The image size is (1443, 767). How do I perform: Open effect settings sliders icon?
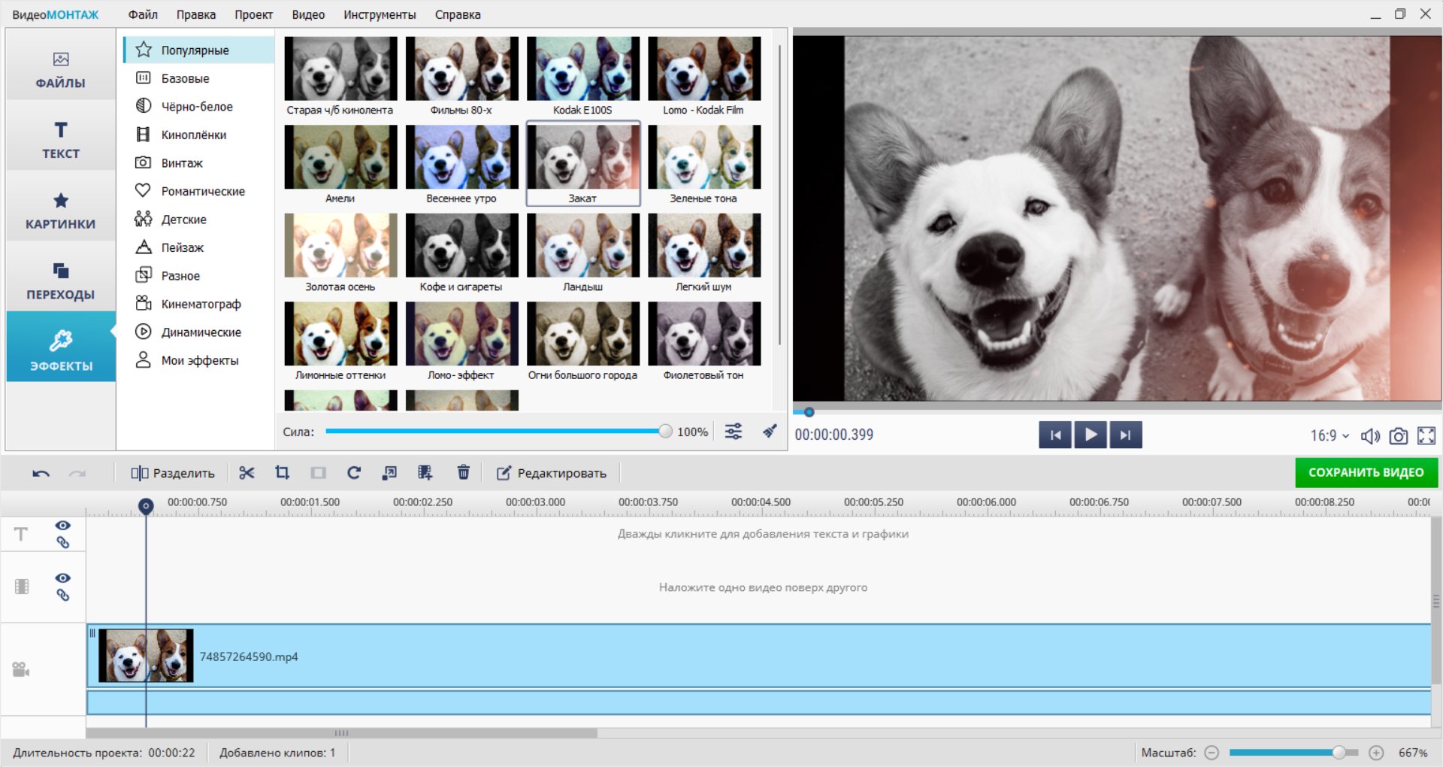[x=733, y=432]
